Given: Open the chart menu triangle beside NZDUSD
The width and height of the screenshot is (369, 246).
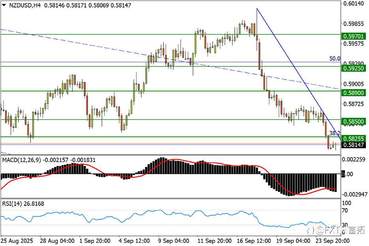Looking at the screenshot, I should [x=4, y=5].
